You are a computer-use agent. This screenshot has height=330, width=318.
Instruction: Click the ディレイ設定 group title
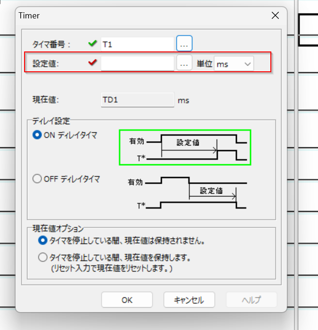[x=51, y=121]
